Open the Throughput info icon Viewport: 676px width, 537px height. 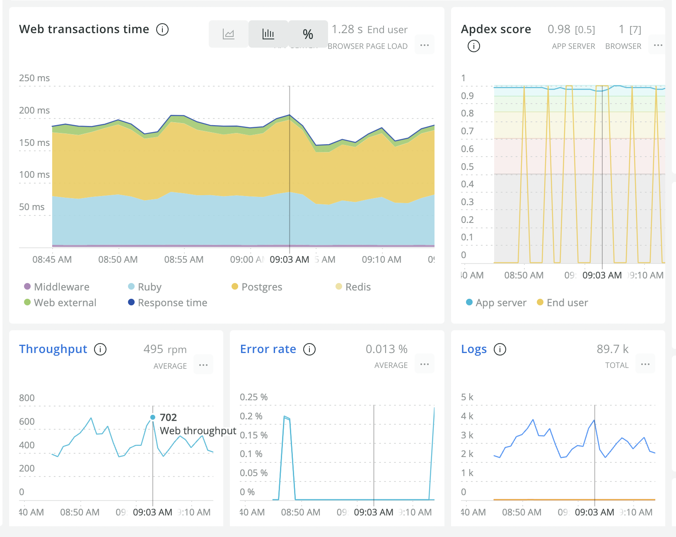coord(100,349)
